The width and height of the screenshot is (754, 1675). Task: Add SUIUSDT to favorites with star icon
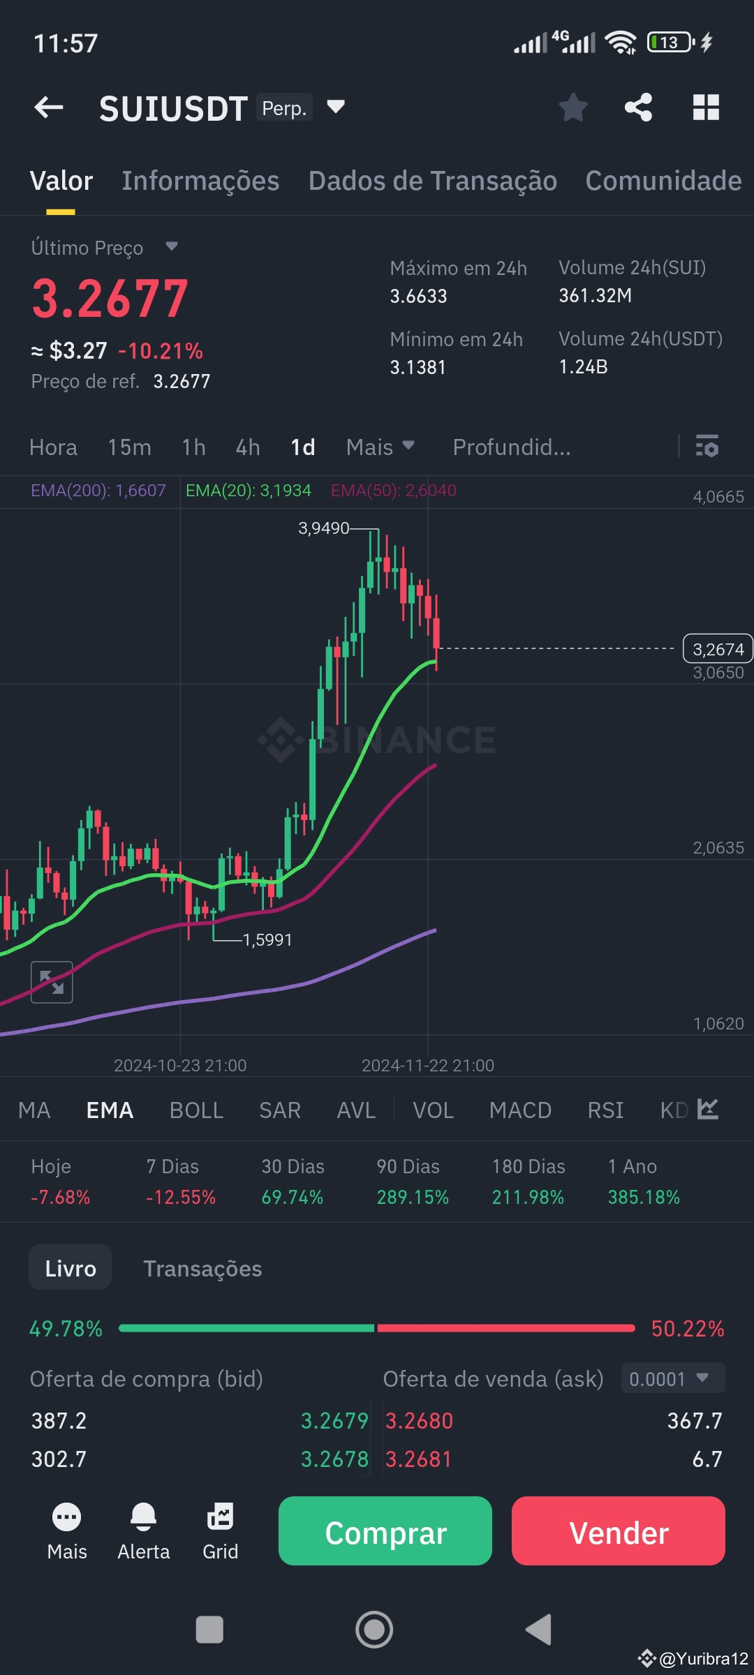click(x=573, y=107)
